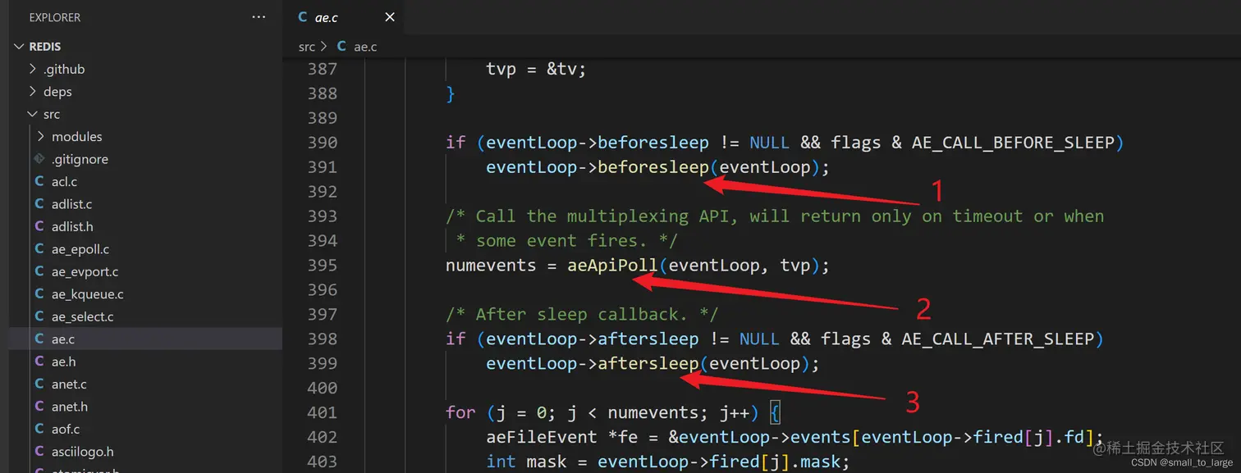This screenshot has width=1241, height=473.
Task: Click numevents variable on line 395
Action: point(491,266)
